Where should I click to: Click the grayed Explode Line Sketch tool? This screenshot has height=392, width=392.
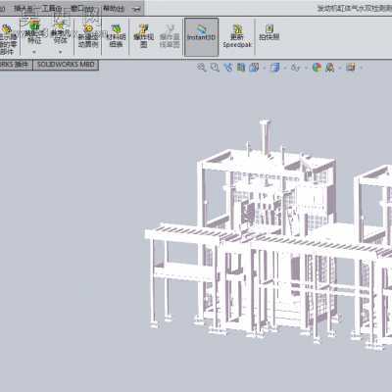click(170, 36)
